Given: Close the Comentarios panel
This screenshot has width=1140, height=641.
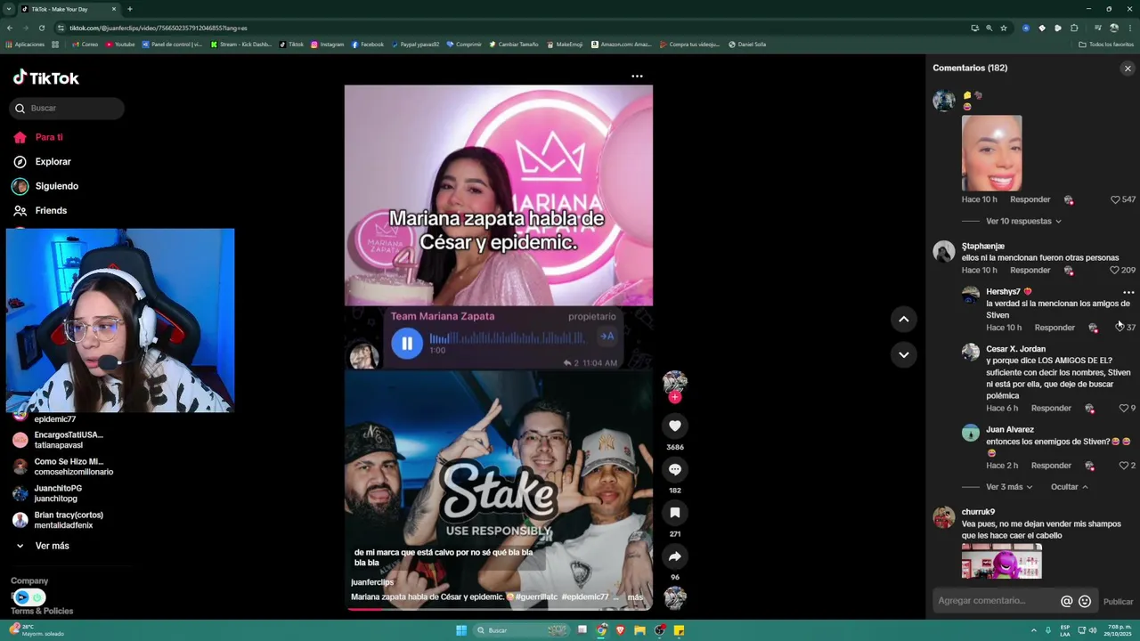Looking at the screenshot, I should point(1128,69).
